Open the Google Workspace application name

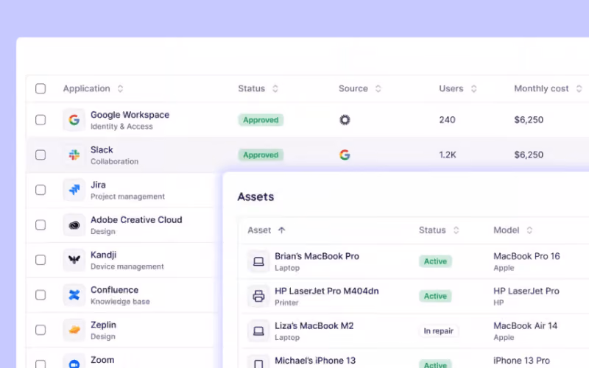[x=130, y=115]
